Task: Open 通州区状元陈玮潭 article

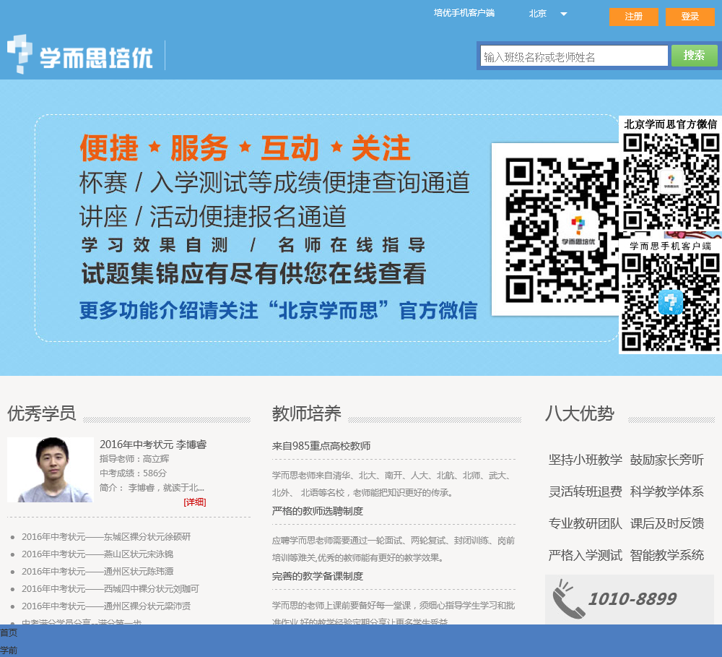Action: pos(97,572)
